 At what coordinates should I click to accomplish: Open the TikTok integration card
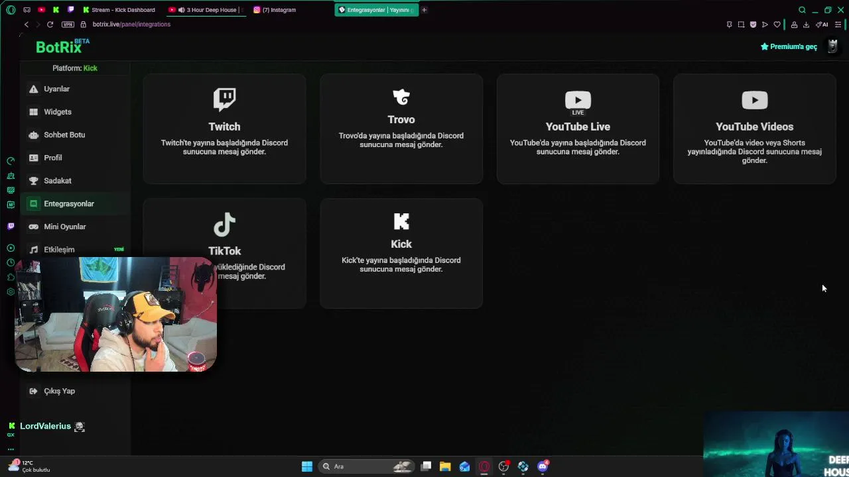224,253
